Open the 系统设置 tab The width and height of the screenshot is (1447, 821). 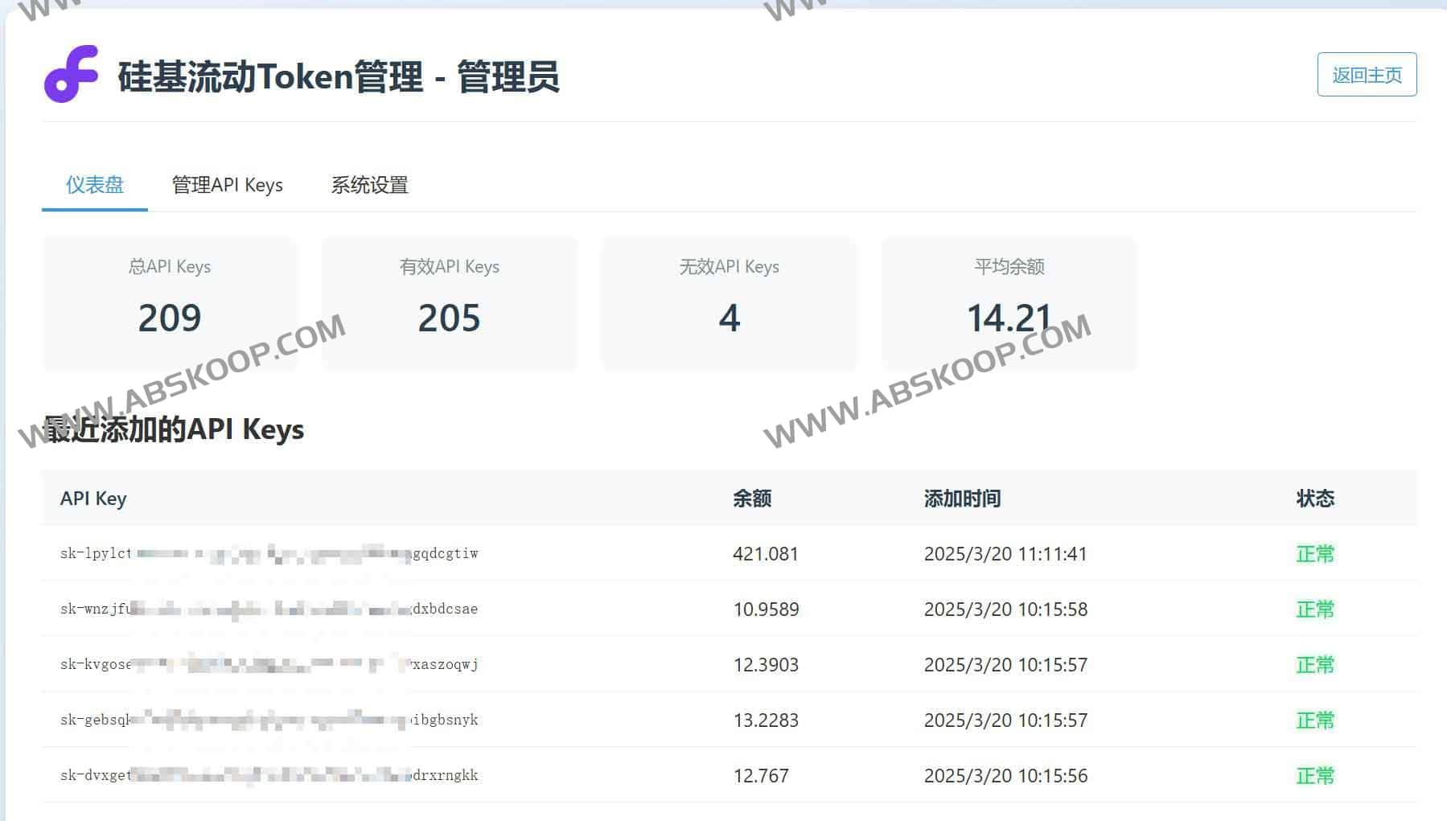click(x=369, y=185)
